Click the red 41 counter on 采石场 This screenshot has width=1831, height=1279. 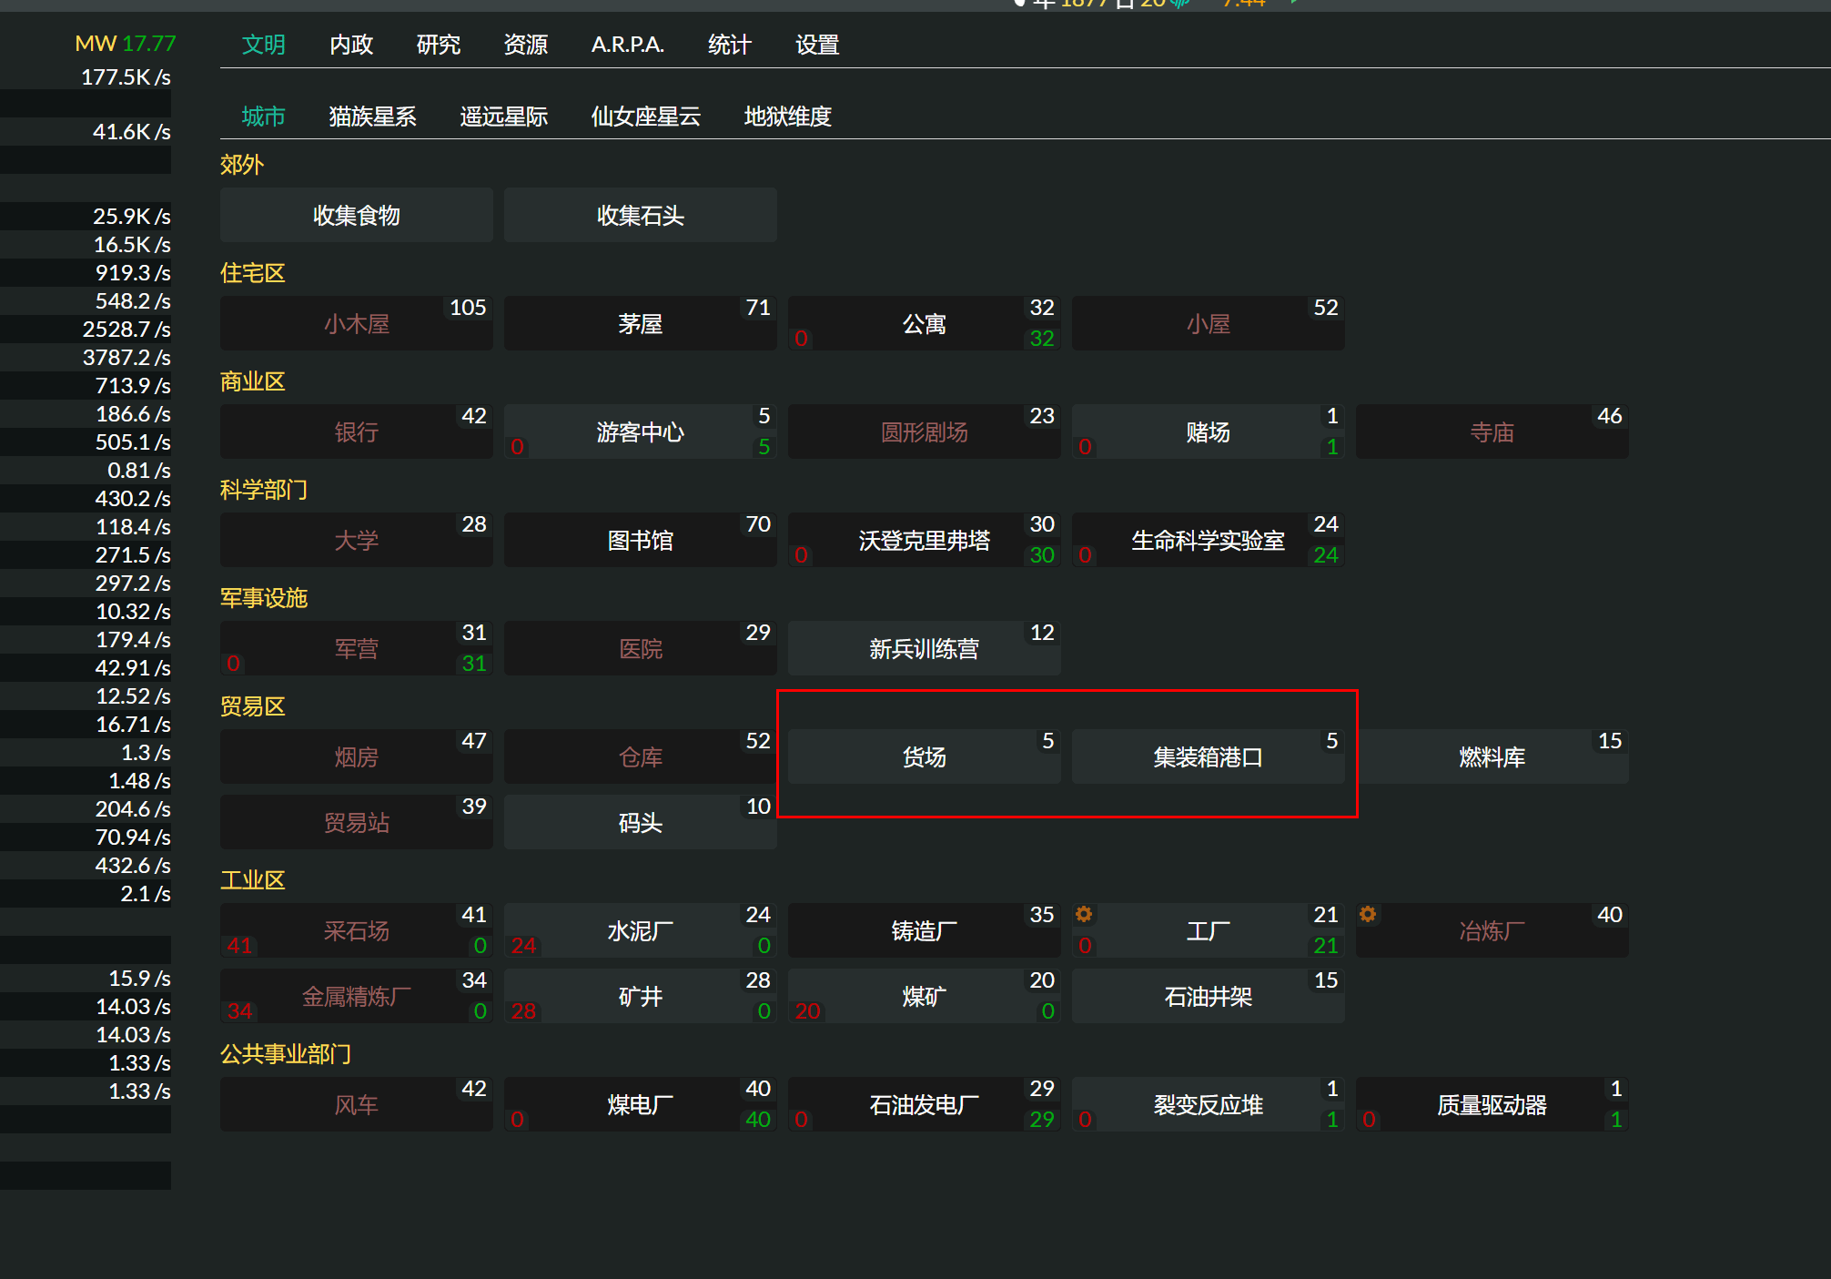tap(240, 946)
